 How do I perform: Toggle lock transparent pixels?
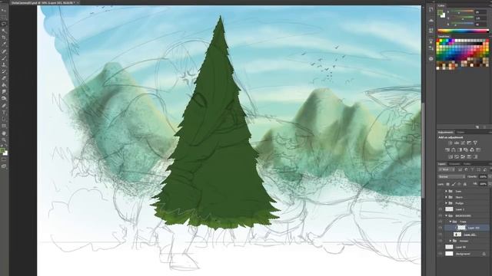[x=447, y=184]
